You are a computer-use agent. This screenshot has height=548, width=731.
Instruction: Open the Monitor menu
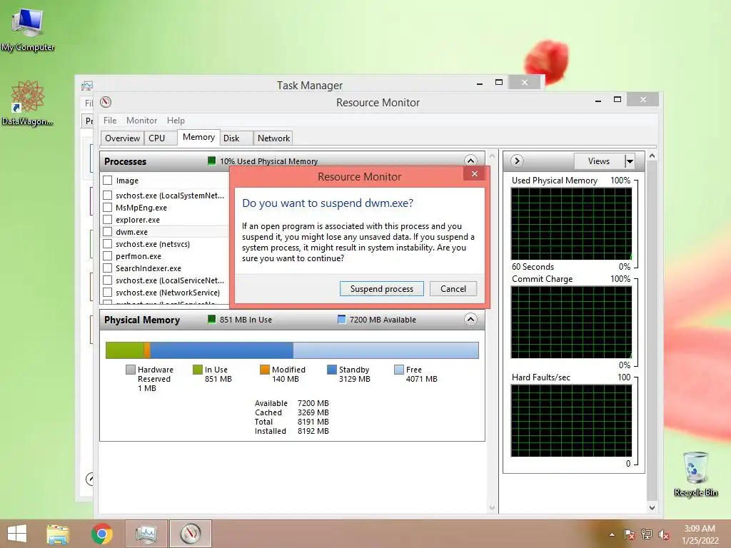[x=141, y=120]
